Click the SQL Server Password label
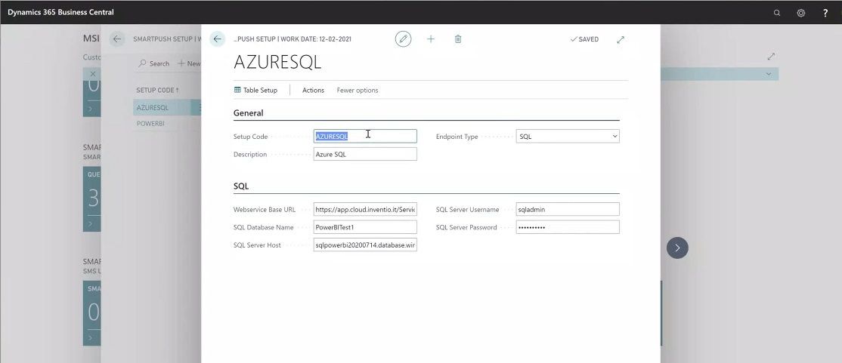This screenshot has width=842, height=363. click(466, 227)
